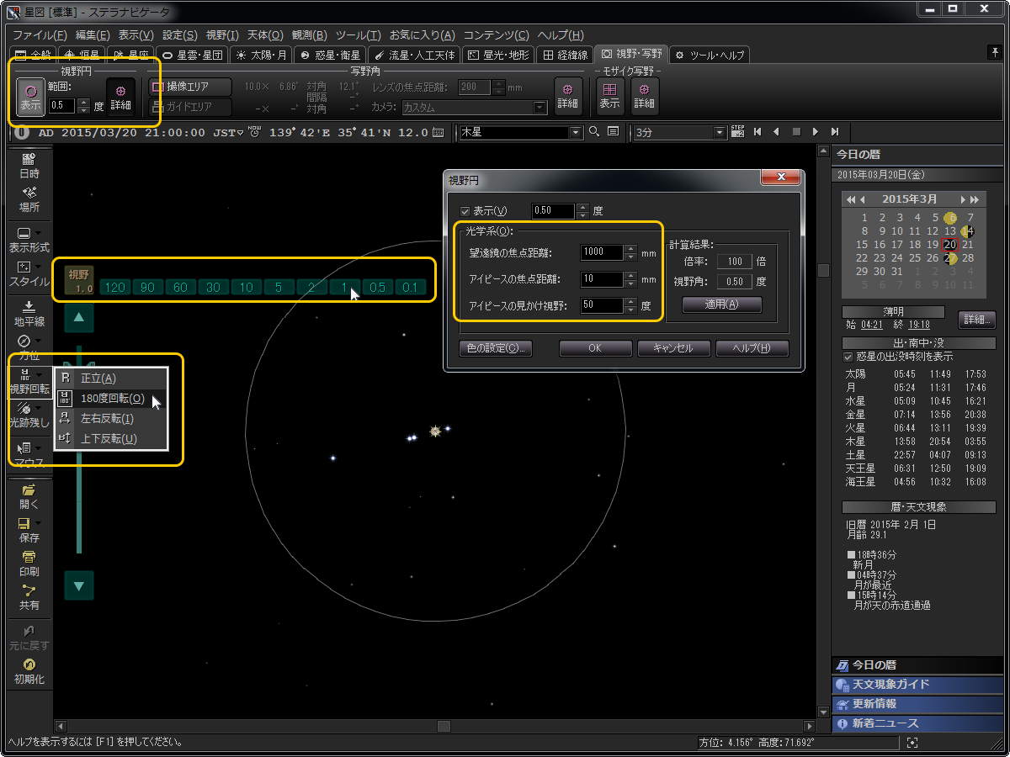Open the 場所 location sidebar tool
The height and width of the screenshot is (757, 1010).
pos(29,199)
